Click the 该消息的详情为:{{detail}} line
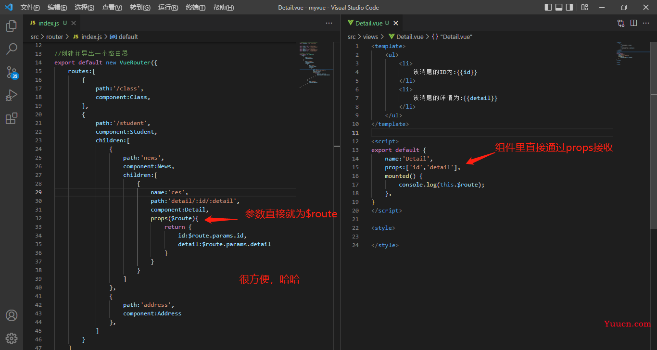 pos(455,98)
